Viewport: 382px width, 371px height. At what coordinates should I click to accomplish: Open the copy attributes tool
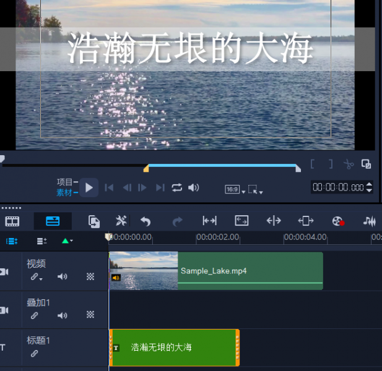coord(93,221)
